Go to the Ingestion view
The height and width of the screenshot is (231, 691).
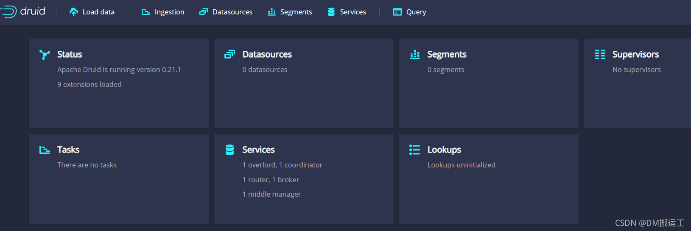(x=163, y=12)
